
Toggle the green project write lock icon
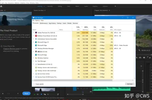tap(35, 94)
